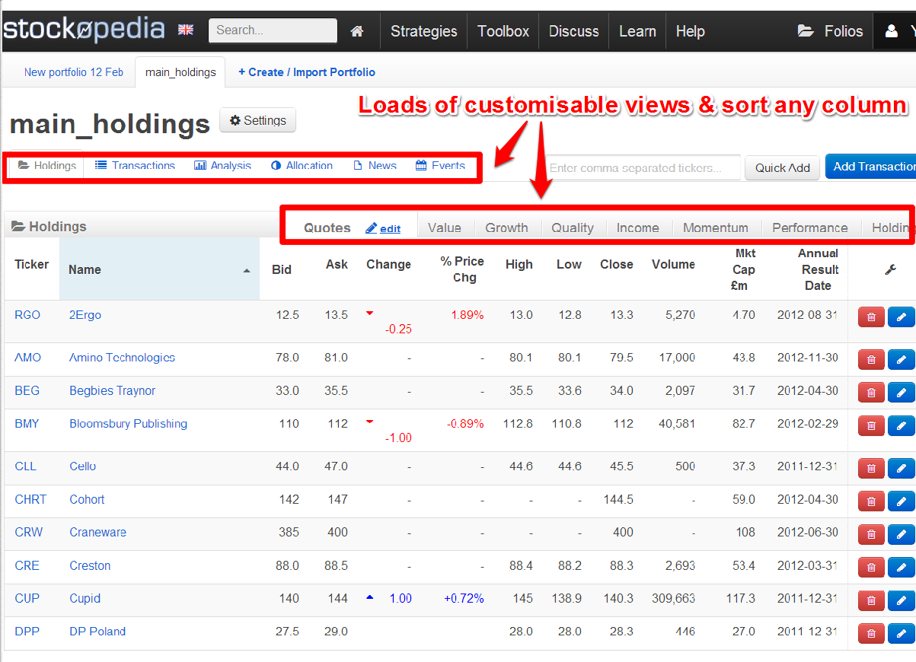Image resolution: width=916 pixels, height=662 pixels.
Task: Delete the DP Poland holding
Action: tap(871, 633)
